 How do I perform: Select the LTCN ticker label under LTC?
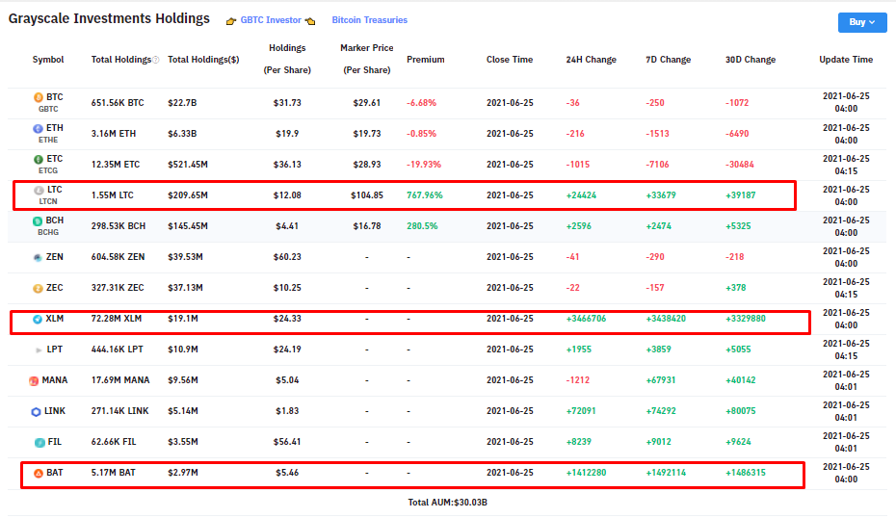pos(48,201)
